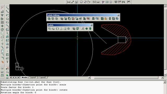Image resolution: width=167 pixels, height=94 pixels.
Task: Click the Aligned Dimension icon in top toolbar
Action: pyautogui.click(x=73, y=2)
